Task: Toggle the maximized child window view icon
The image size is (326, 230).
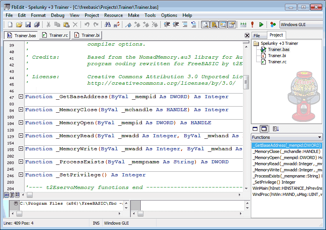Action: 264,128
